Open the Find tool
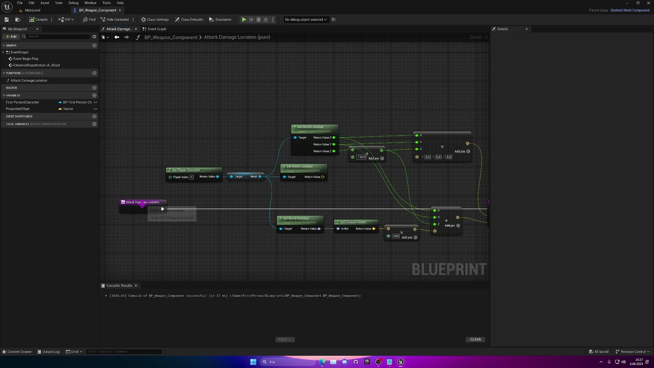The width and height of the screenshot is (654, 368). [x=89, y=20]
